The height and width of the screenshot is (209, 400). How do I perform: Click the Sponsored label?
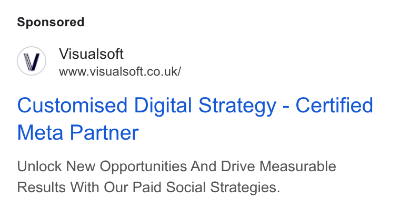[51, 22]
